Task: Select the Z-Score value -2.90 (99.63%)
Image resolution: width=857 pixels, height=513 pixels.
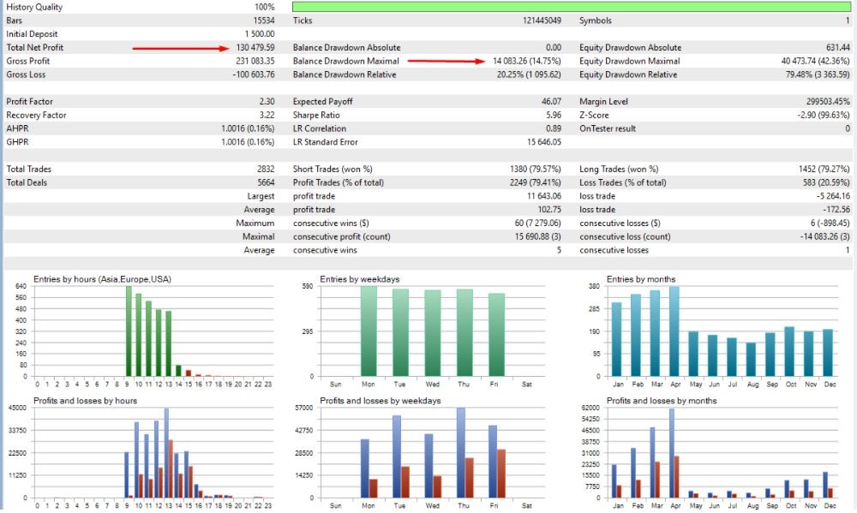Action: coord(824,116)
